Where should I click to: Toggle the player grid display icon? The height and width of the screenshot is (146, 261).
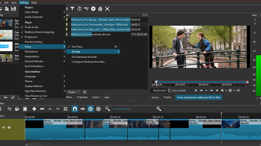[x=230, y=90]
